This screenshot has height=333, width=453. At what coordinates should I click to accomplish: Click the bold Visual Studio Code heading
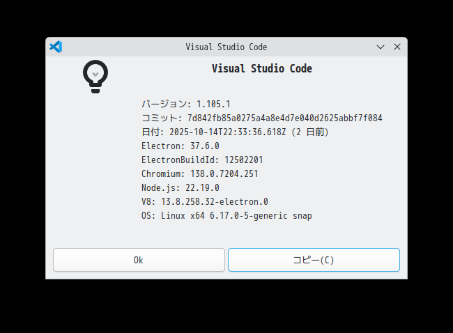pos(261,69)
